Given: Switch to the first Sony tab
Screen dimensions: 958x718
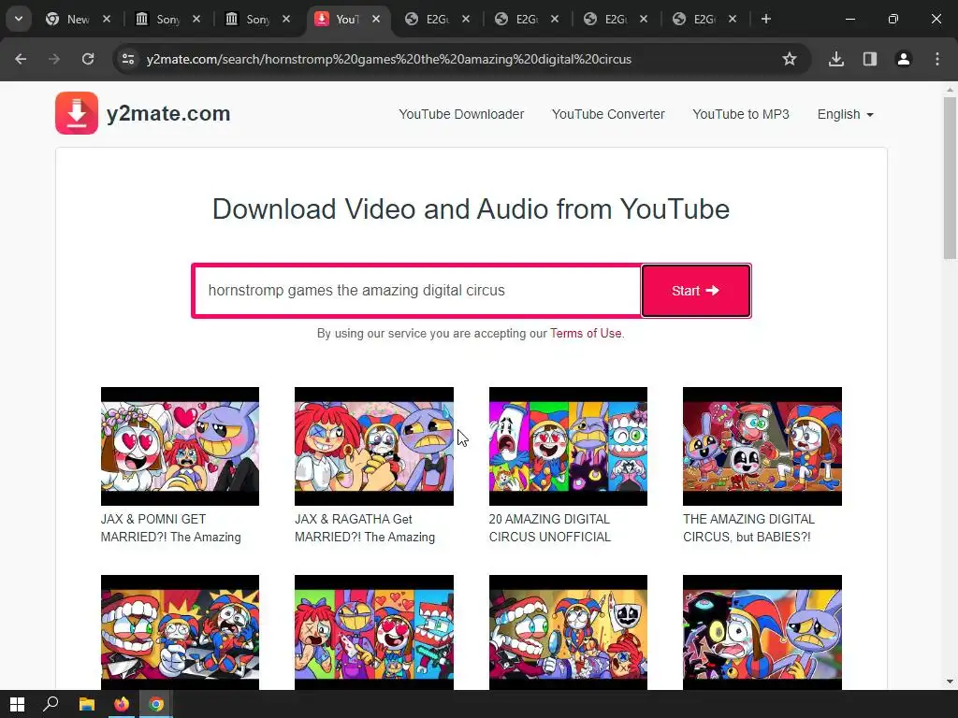Looking at the screenshot, I should (167, 19).
